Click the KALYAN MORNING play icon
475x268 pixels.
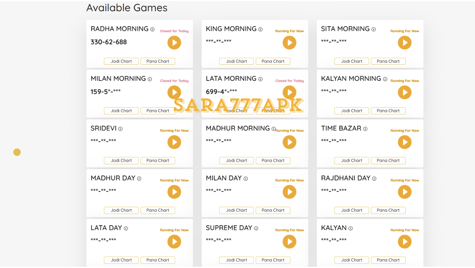tap(405, 92)
